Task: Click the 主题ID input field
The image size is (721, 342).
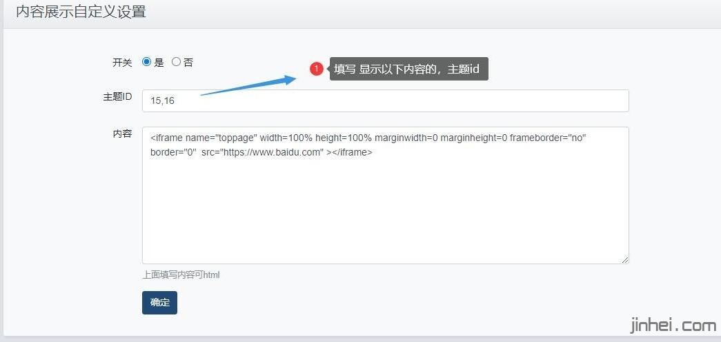Action: 385,101
